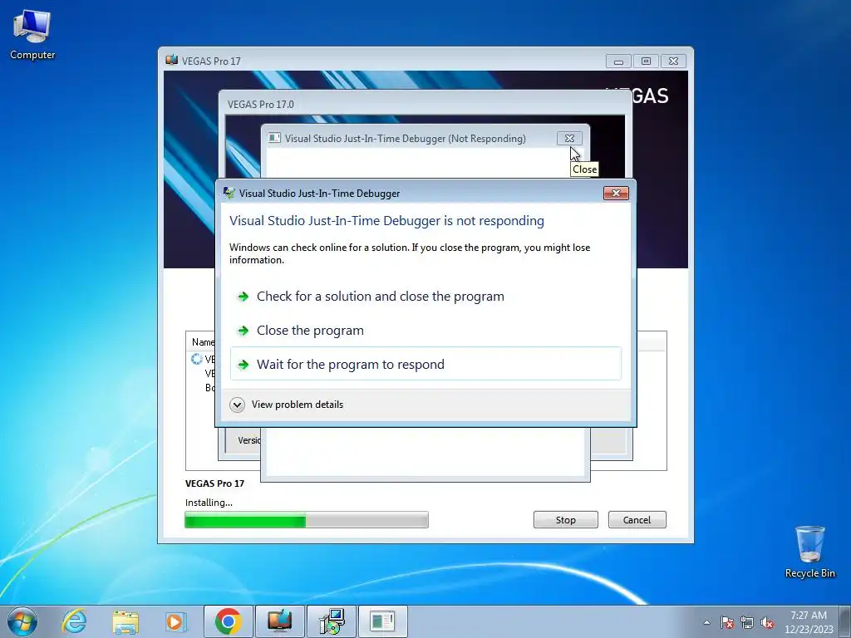Launch Windows Media Player from taskbar
This screenshot has width=851, height=638.
coord(176,621)
